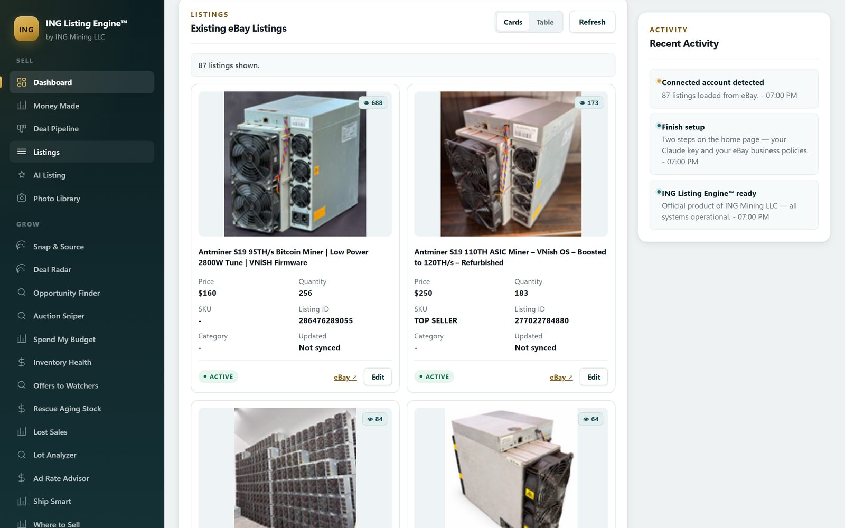
Task: Click the ING logo badge
Action: [26, 29]
